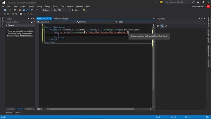Click the Categorized view icon in Properties

(158, 26)
